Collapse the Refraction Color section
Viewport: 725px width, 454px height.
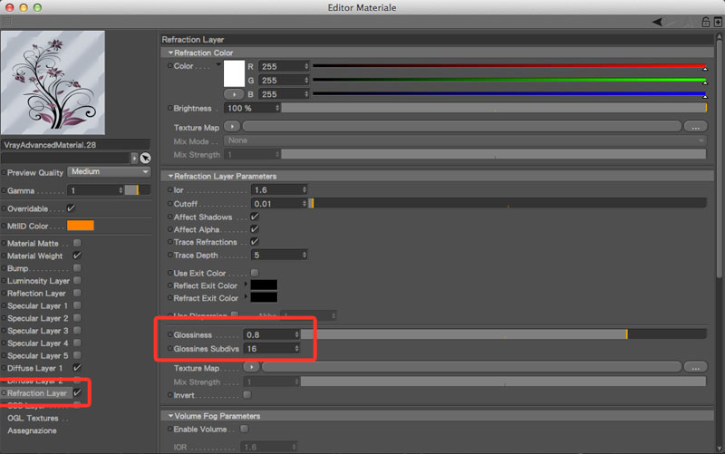point(169,53)
